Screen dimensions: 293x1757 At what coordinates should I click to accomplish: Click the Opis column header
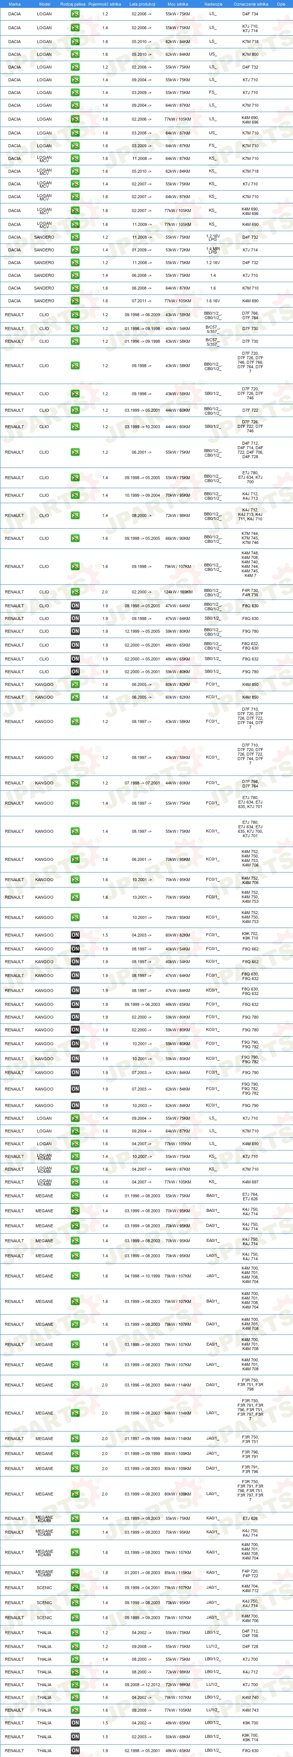click(x=281, y=3)
